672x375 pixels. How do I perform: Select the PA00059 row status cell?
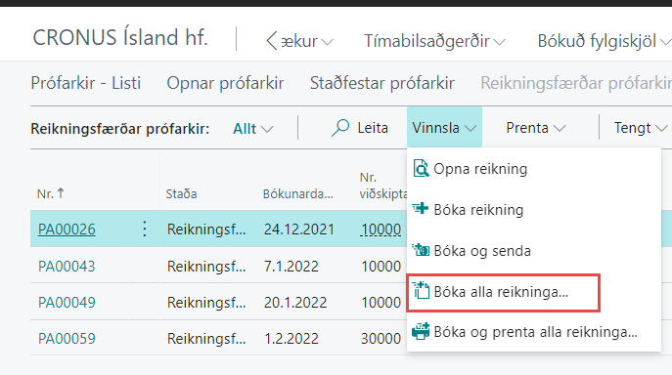(206, 339)
